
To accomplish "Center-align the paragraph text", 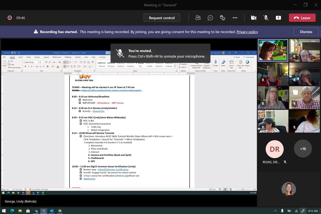I will pos(68,66).
